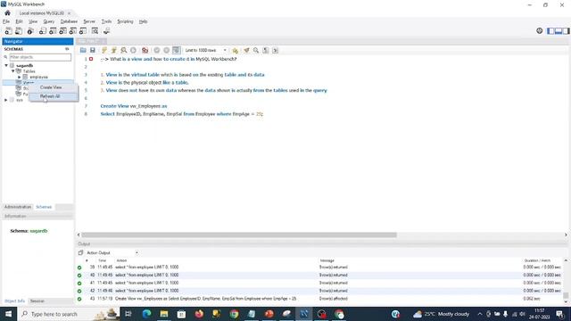Save snippet star icon
The height and width of the screenshot is (321, 571).
point(236,50)
